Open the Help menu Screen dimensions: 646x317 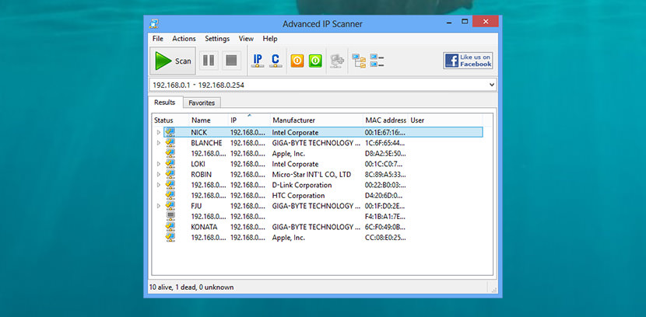tap(270, 39)
